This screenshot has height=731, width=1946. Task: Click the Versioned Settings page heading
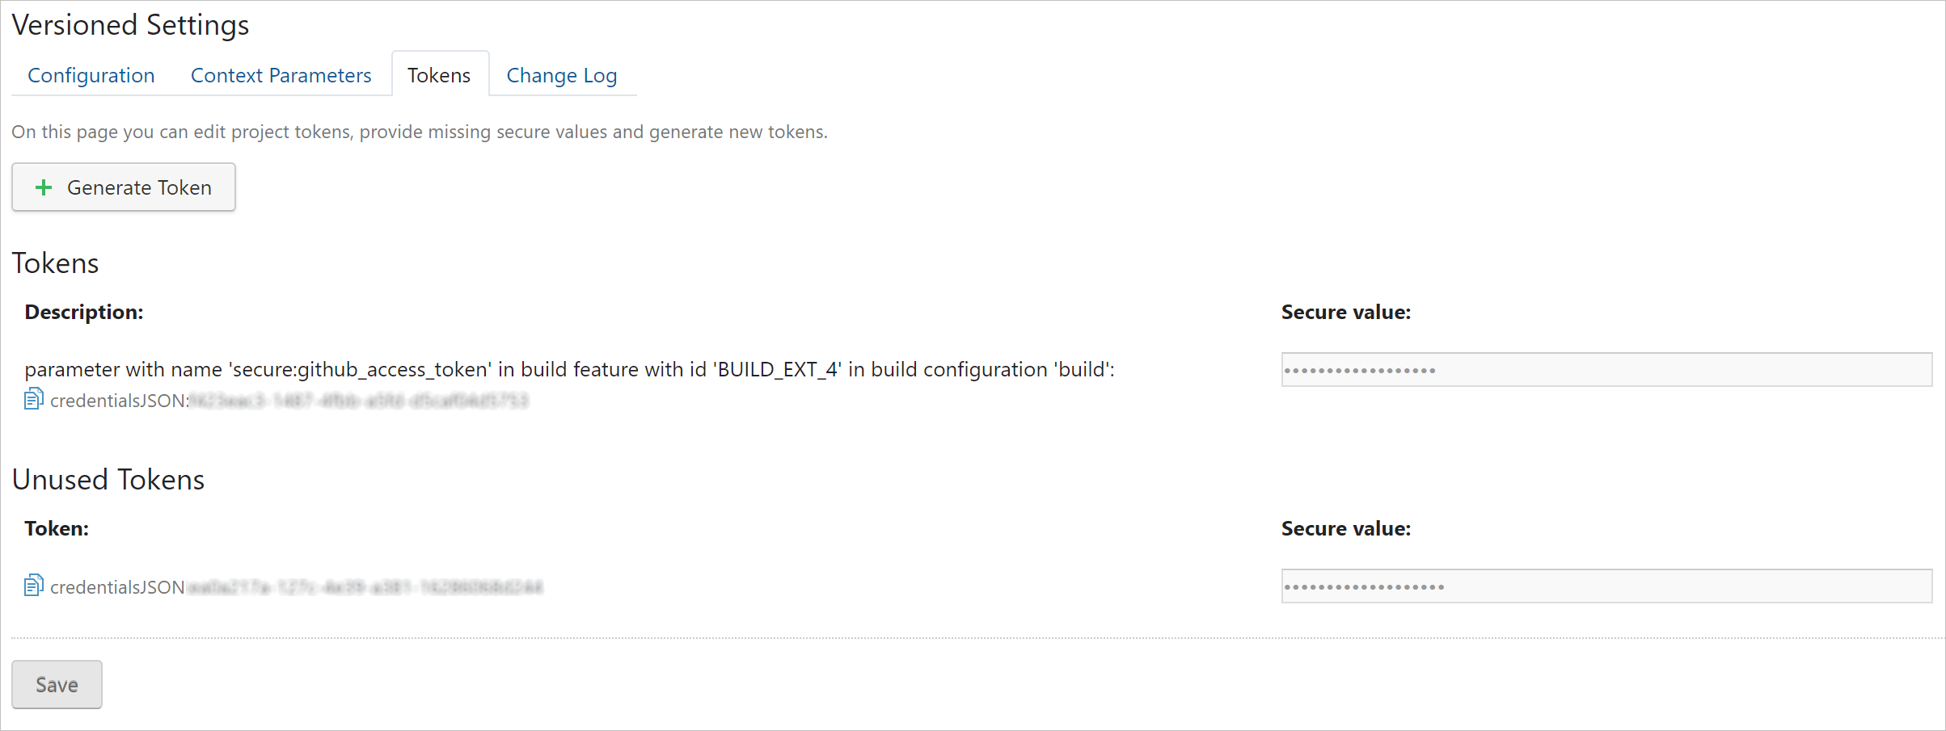(x=130, y=25)
